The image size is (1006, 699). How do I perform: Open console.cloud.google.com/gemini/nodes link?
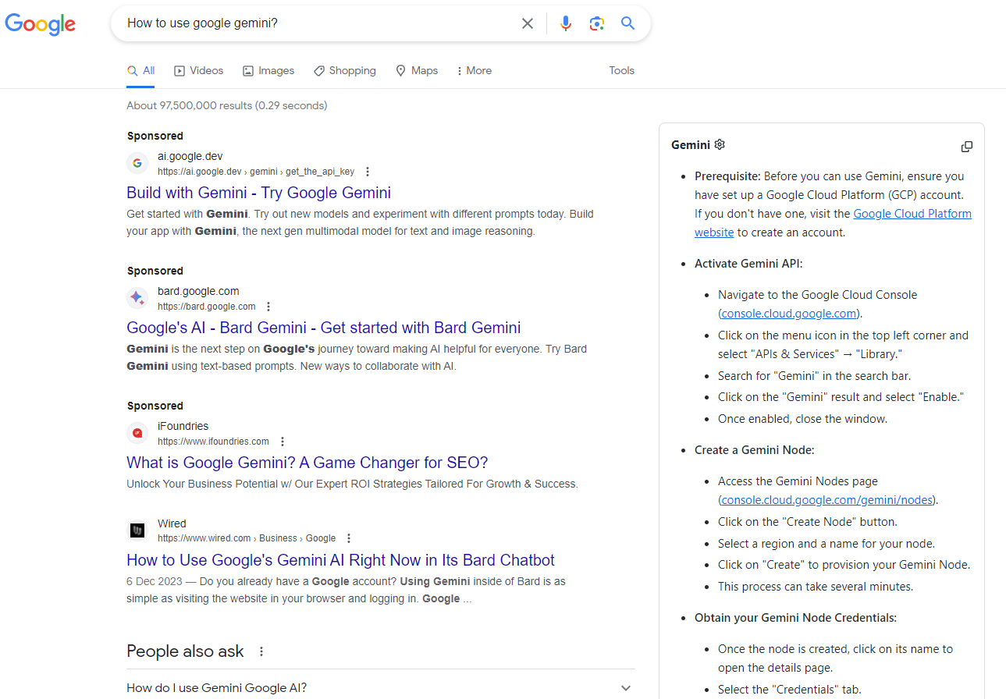point(827,500)
